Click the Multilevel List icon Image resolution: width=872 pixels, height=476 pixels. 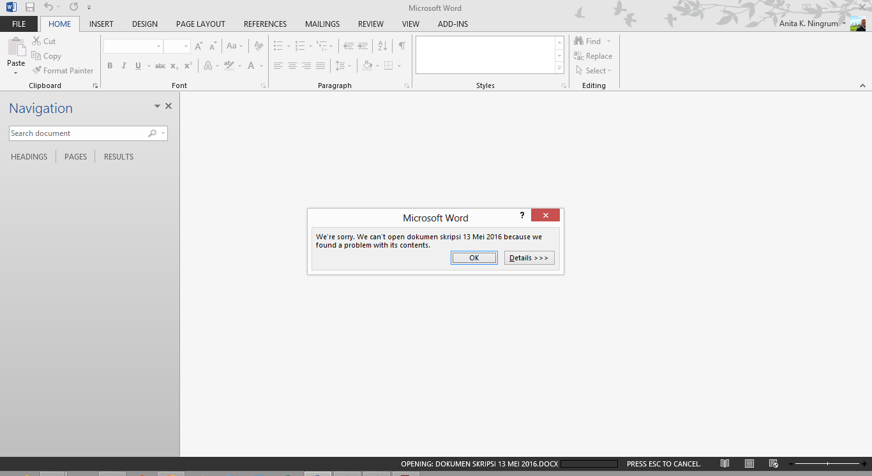(322, 46)
